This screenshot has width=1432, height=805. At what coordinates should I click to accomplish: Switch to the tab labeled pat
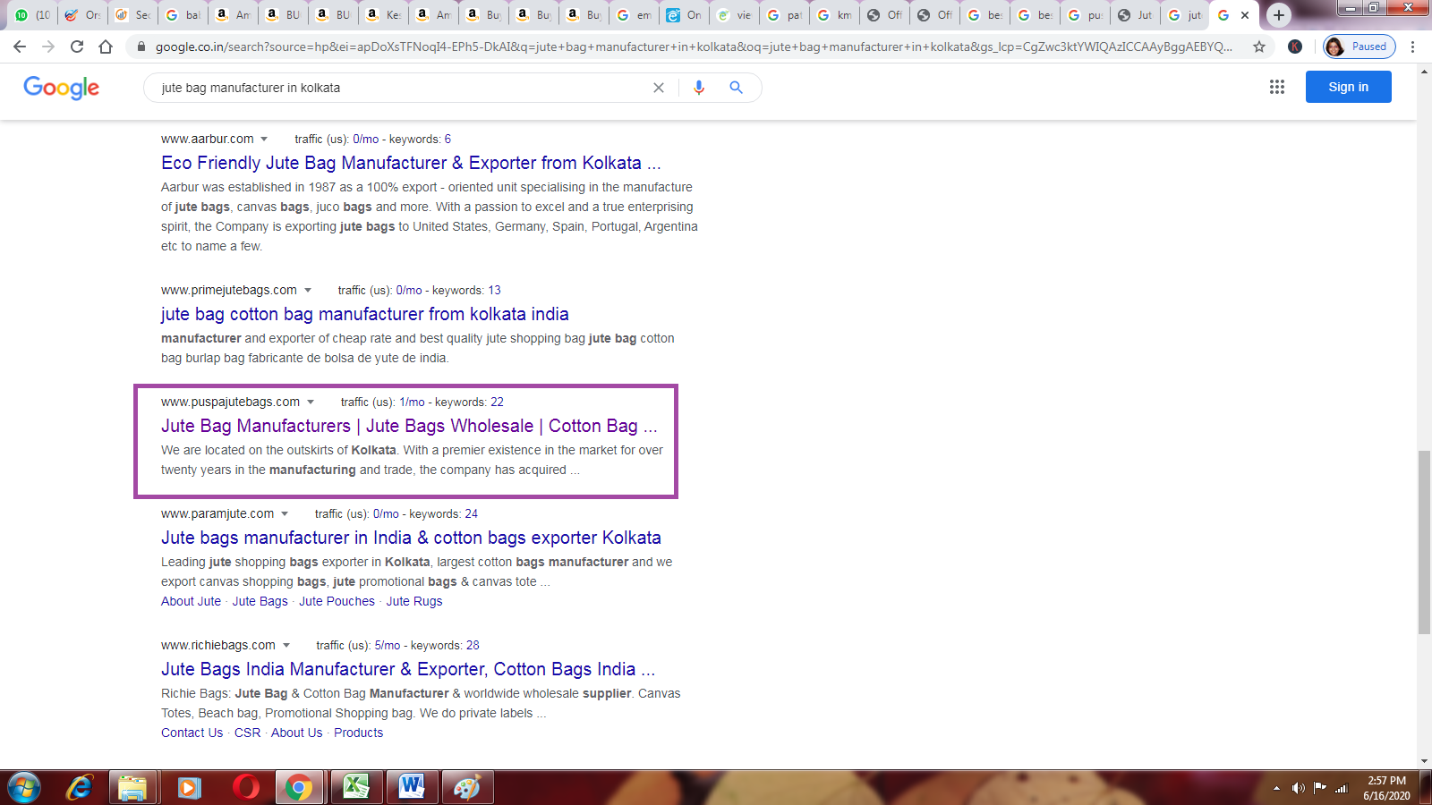coord(784,15)
